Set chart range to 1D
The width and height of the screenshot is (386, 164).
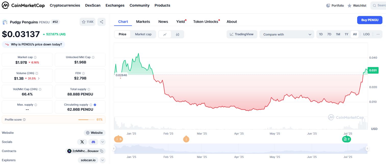(x=321, y=34)
